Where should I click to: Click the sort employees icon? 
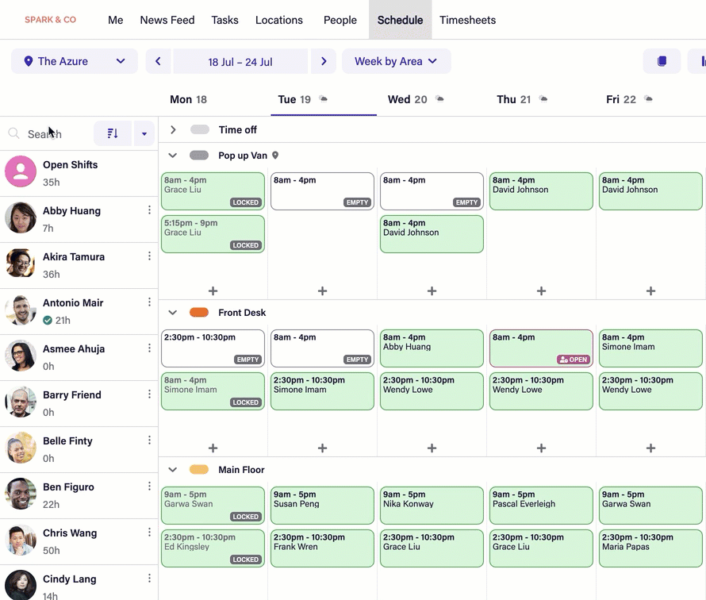[x=113, y=133]
